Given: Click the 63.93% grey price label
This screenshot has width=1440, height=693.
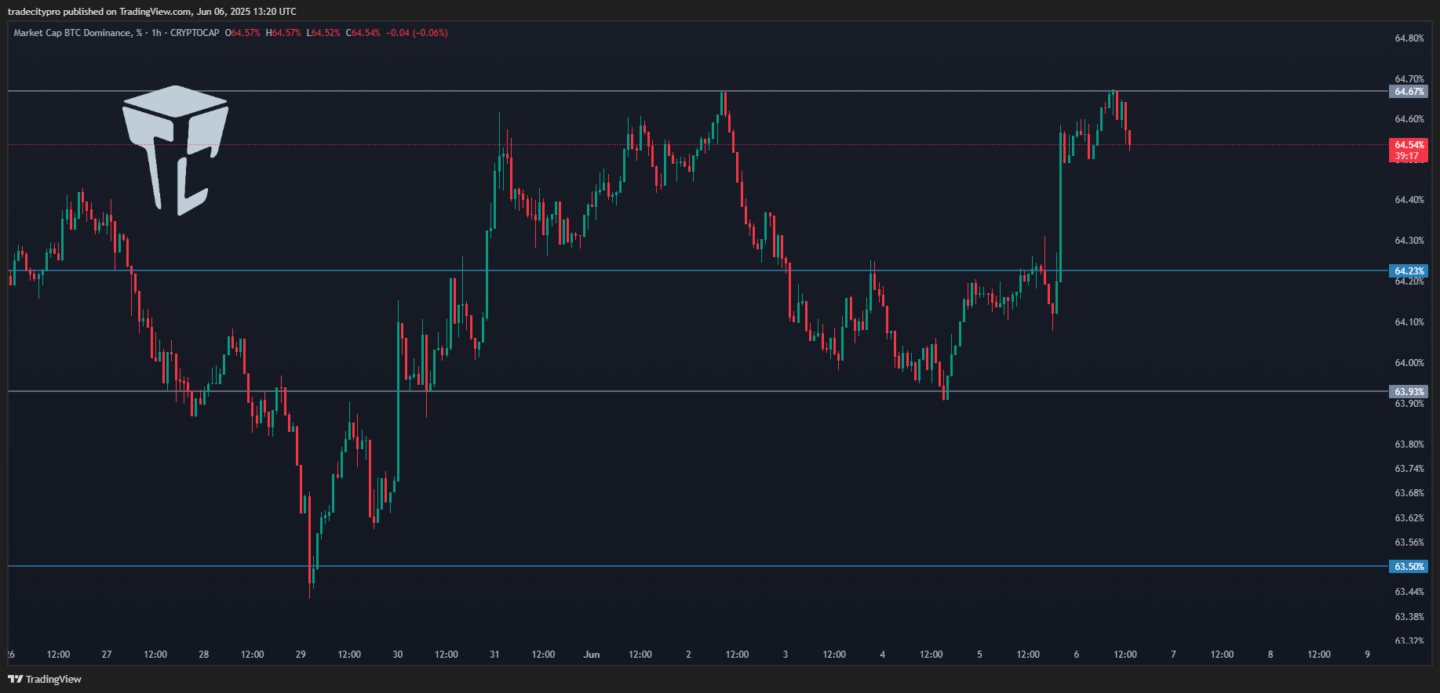Looking at the screenshot, I should (1409, 392).
